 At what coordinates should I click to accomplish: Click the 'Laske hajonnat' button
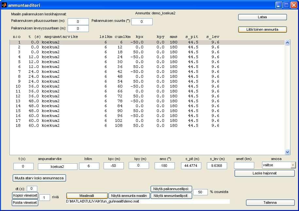(x=264, y=173)
